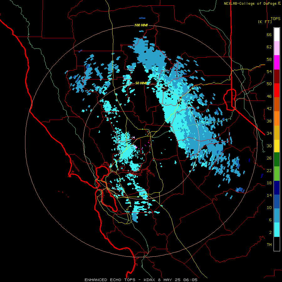Click the legend value '30'

click(x=269, y=146)
